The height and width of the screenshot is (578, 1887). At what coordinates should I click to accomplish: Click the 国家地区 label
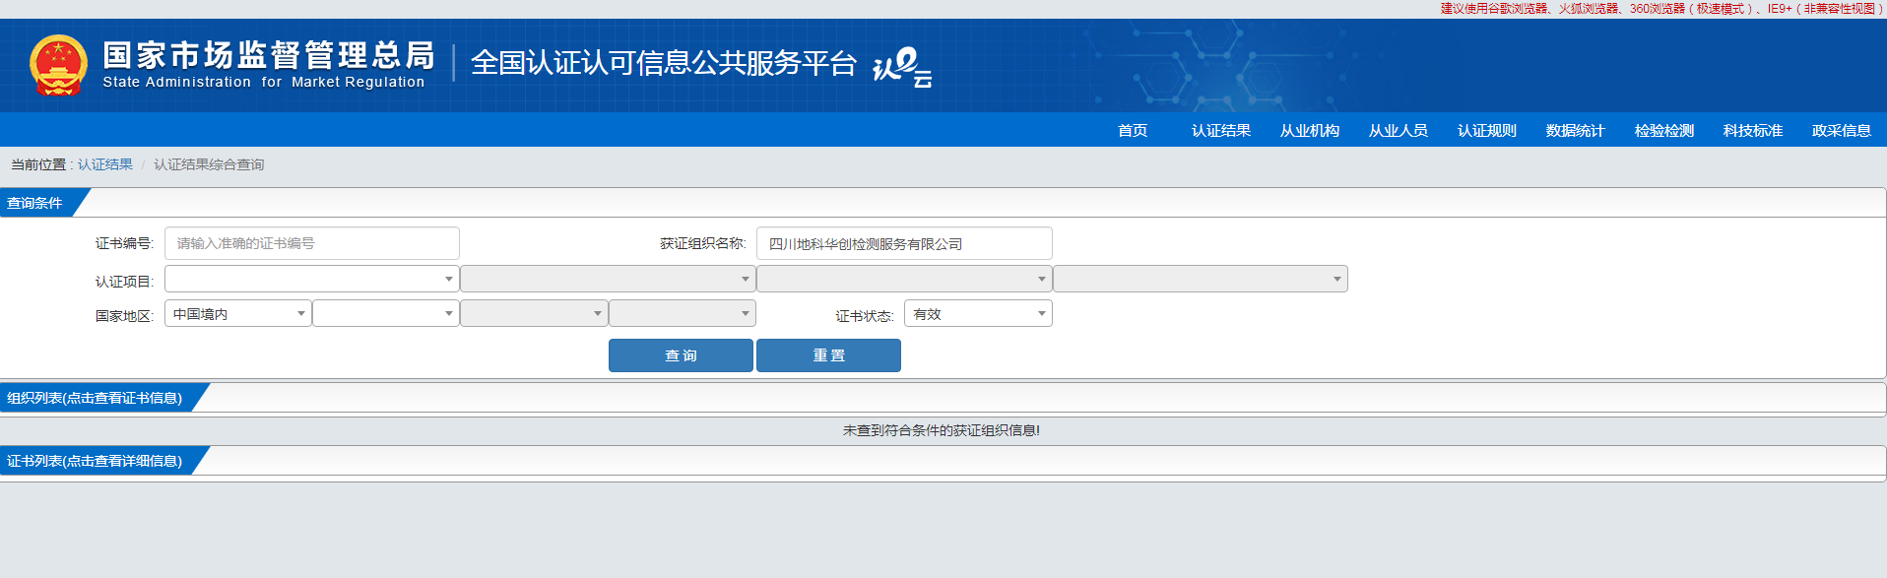125,316
